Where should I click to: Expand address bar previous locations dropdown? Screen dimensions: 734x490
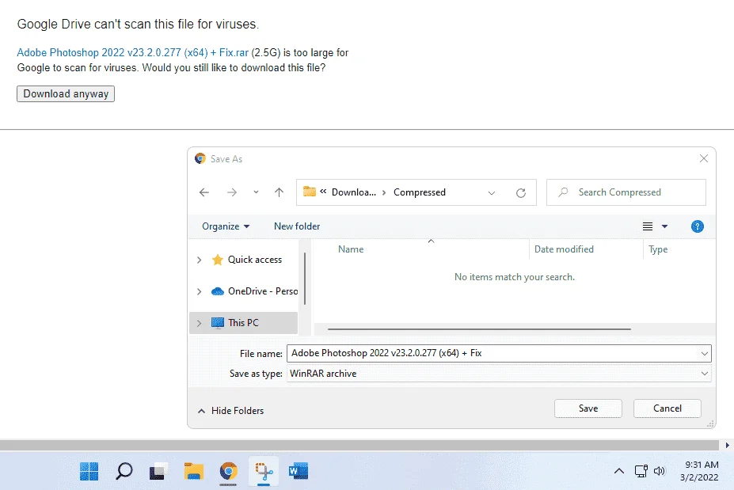(x=492, y=193)
